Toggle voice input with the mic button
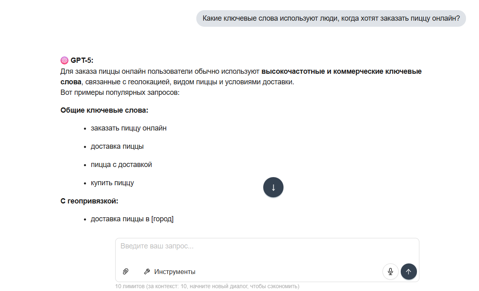479x291 pixels. point(390,272)
